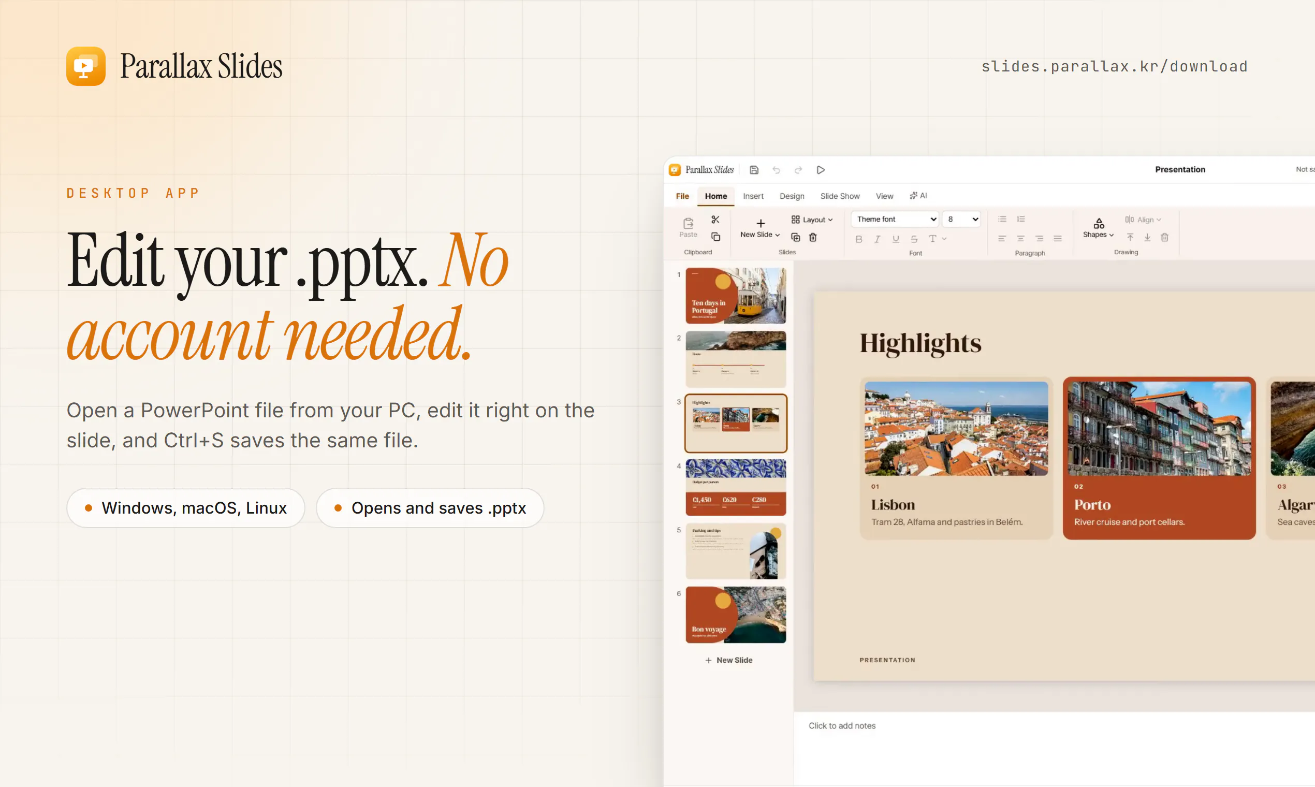Click the scissors Cut icon
The width and height of the screenshot is (1315, 787).
click(715, 220)
